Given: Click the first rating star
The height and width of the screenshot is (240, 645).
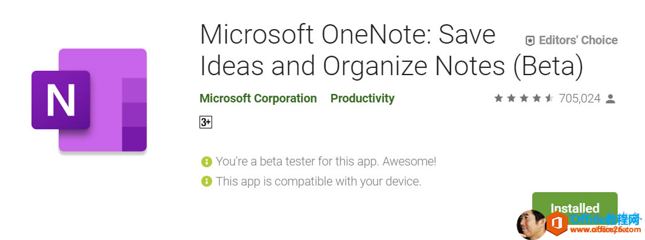Looking at the screenshot, I should [x=498, y=98].
